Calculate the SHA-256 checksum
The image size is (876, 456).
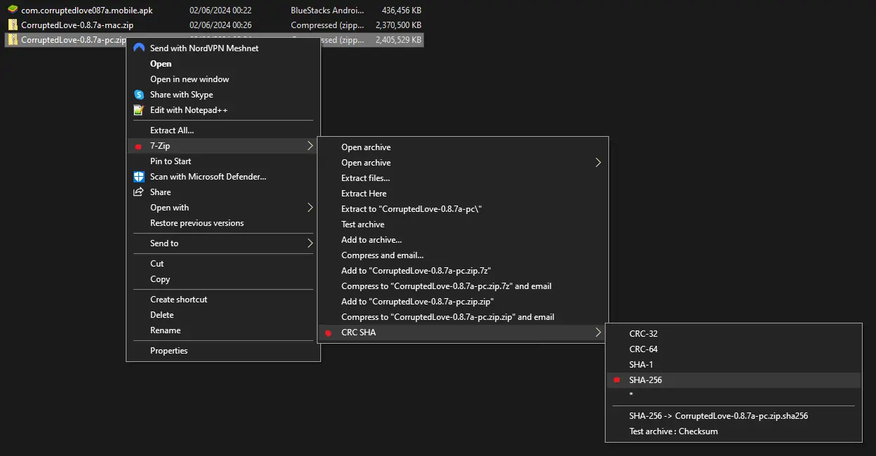coord(646,380)
